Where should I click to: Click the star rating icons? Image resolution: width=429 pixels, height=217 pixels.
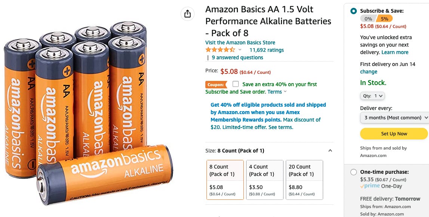[x=220, y=50]
